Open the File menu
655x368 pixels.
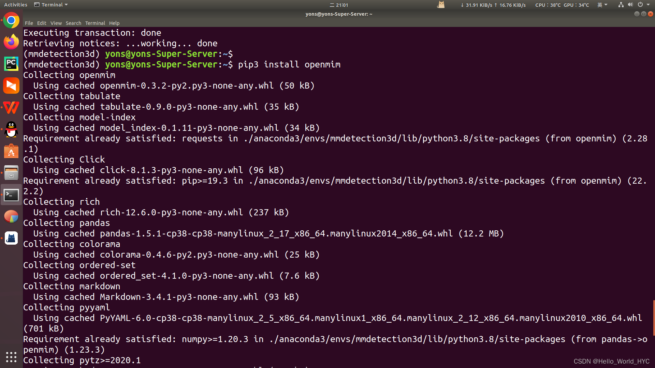(x=29, y=23)
